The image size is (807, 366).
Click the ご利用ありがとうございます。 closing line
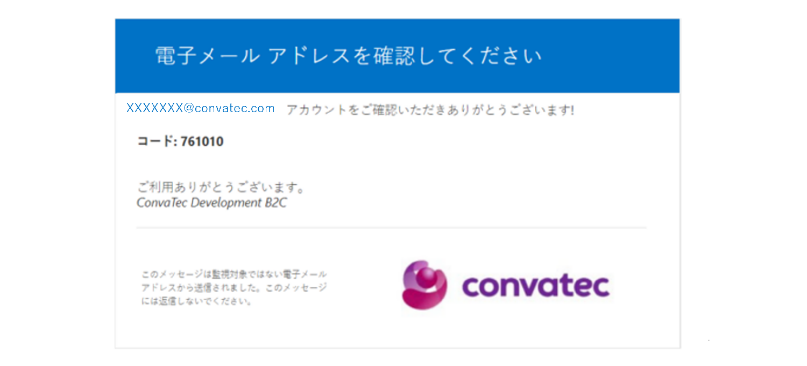[221, 188]
